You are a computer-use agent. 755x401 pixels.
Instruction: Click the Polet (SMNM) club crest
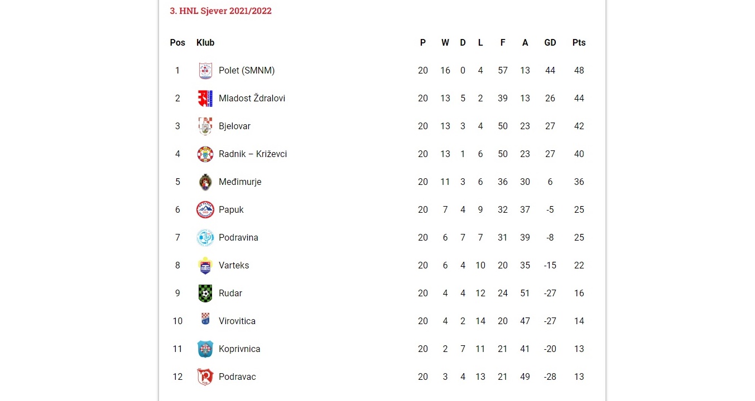pyautogui.click(x=205, y=71)
